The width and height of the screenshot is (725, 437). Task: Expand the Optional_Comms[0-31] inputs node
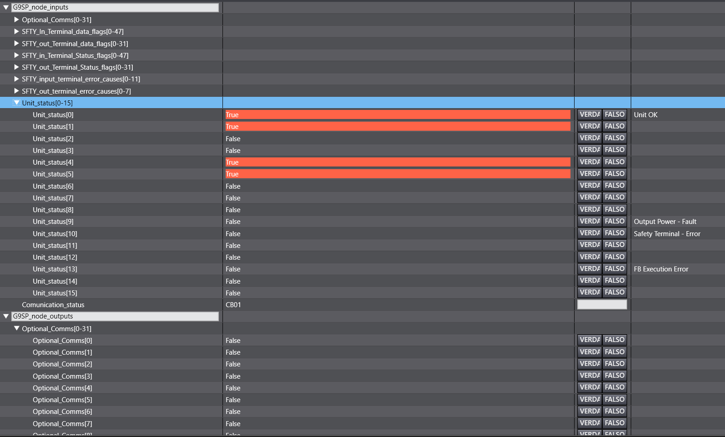(x=16, y=19)
